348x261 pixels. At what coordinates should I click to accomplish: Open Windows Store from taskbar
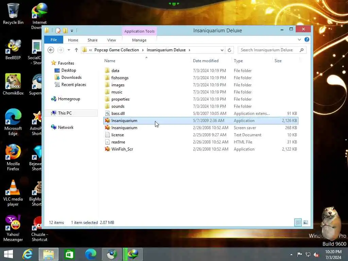tap(69, 254)
